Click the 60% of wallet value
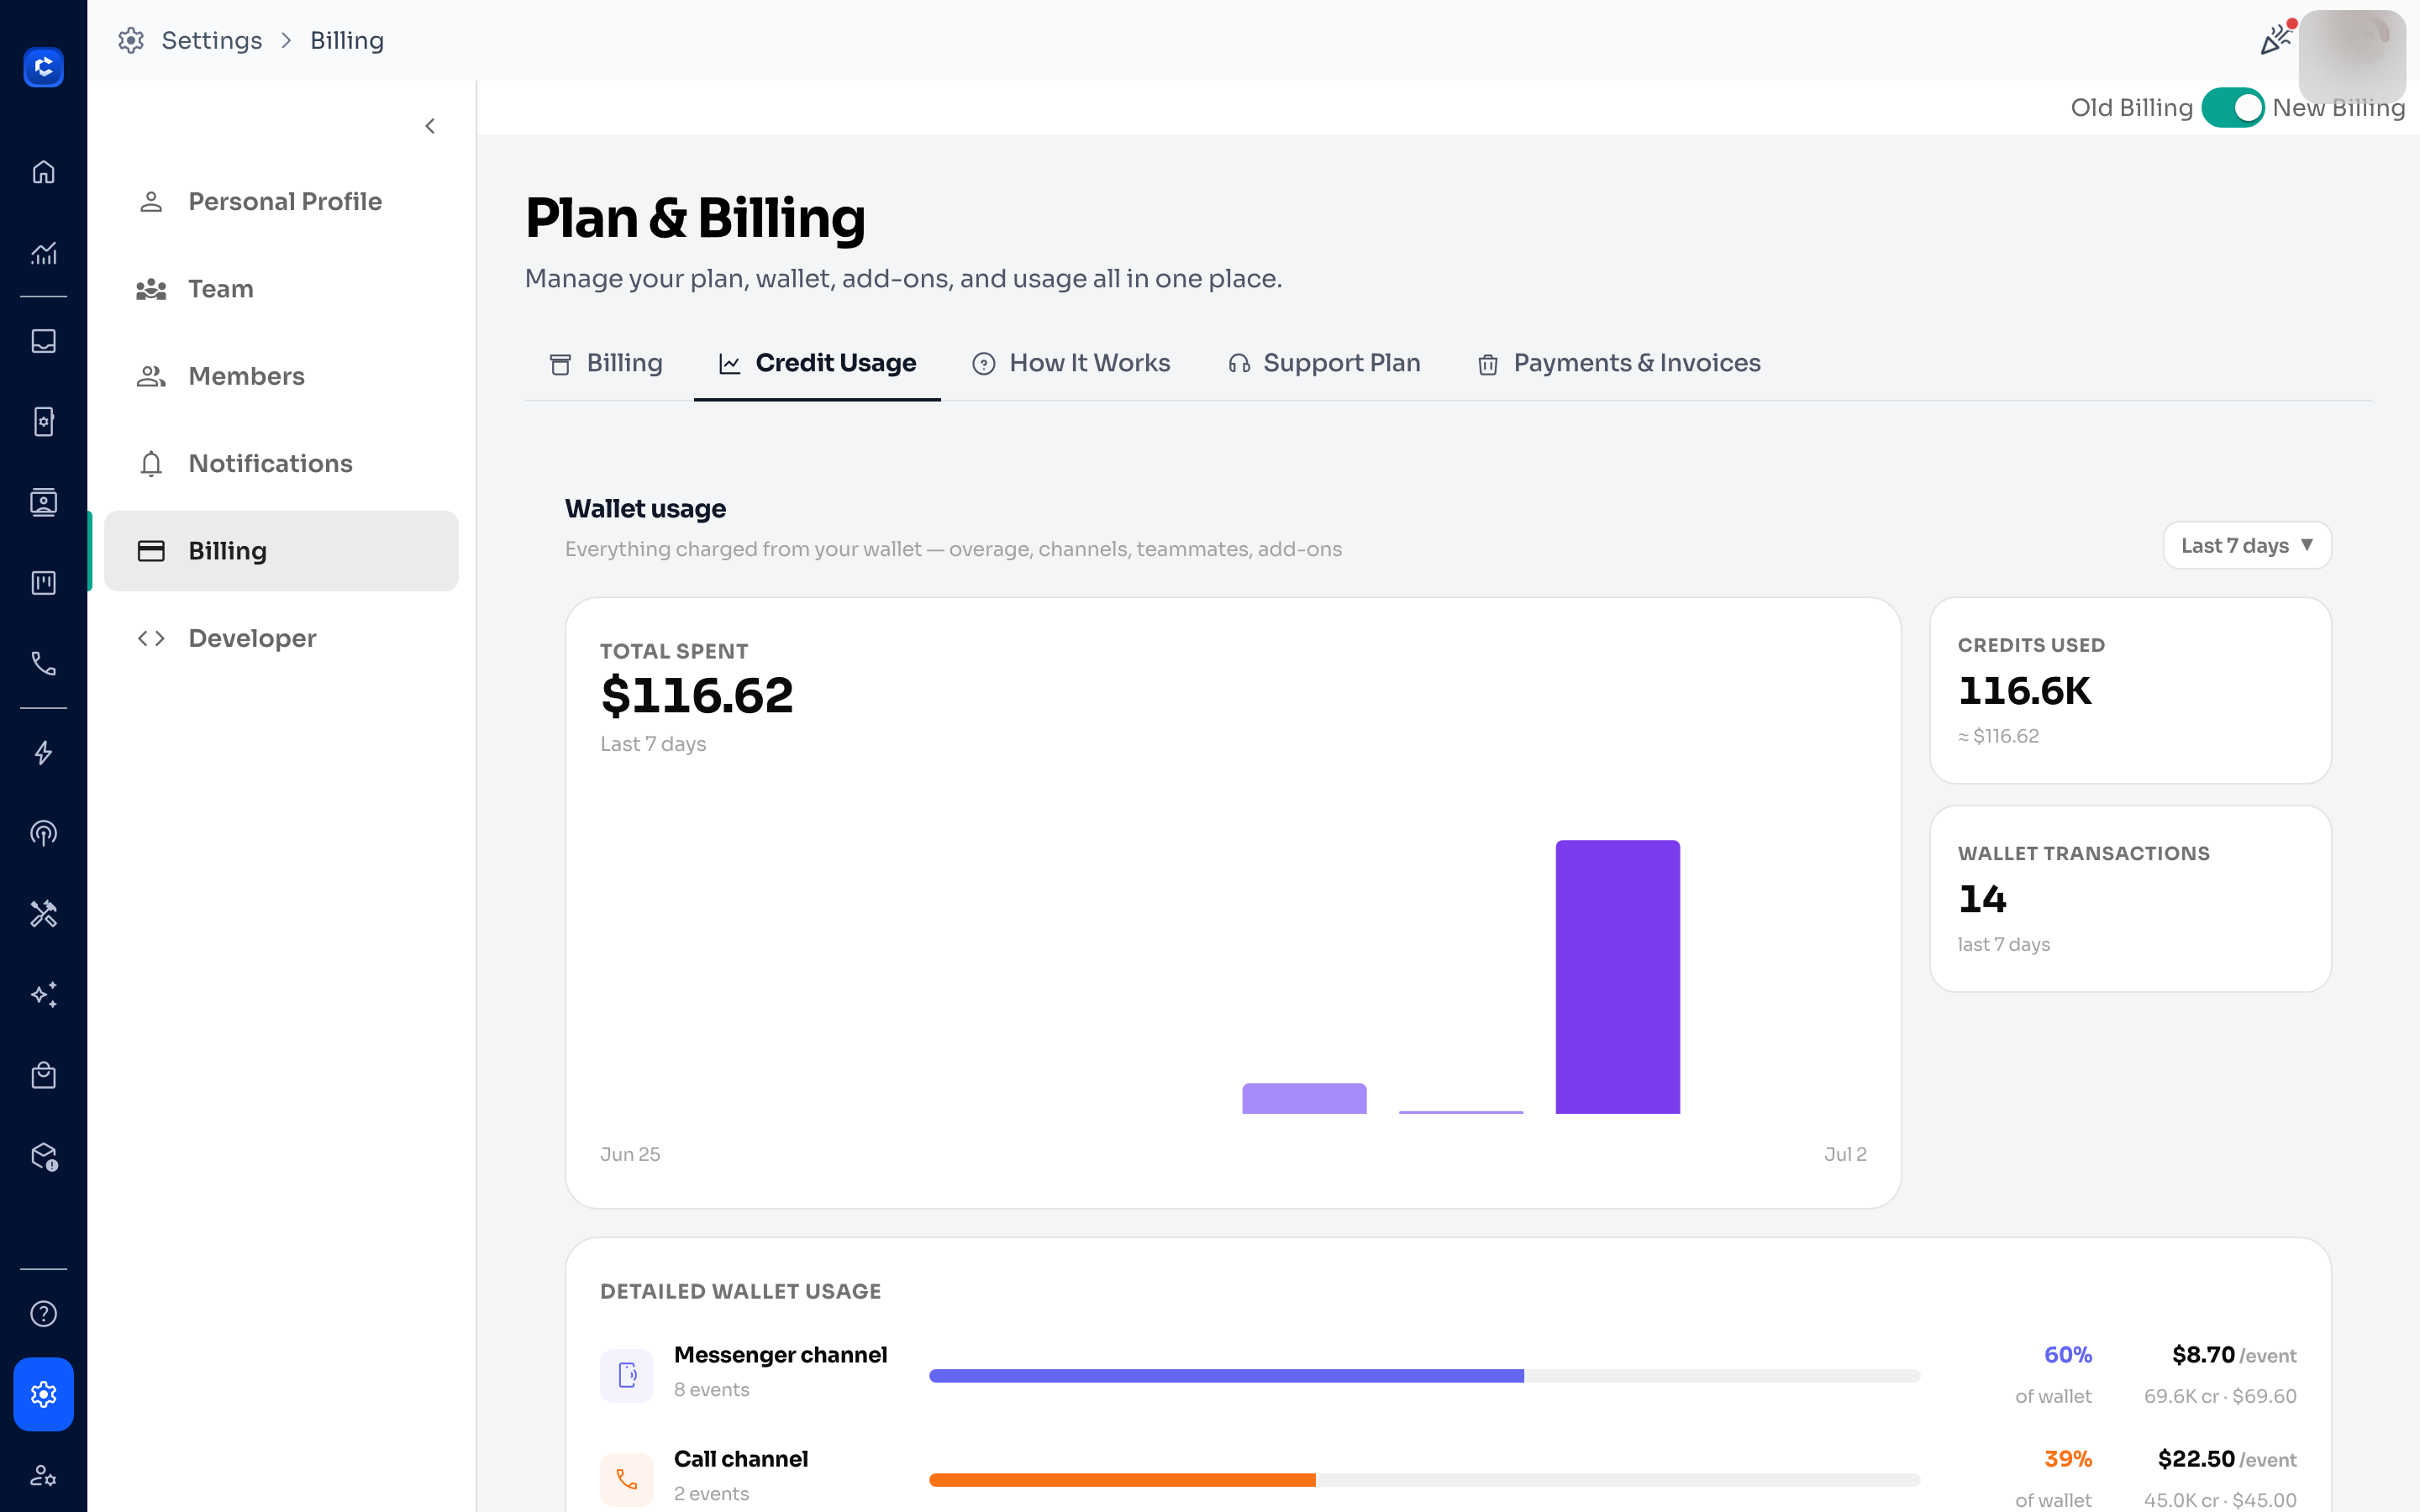The width and height of the screenshot is (2420, 1512). coord(2067,1355)
